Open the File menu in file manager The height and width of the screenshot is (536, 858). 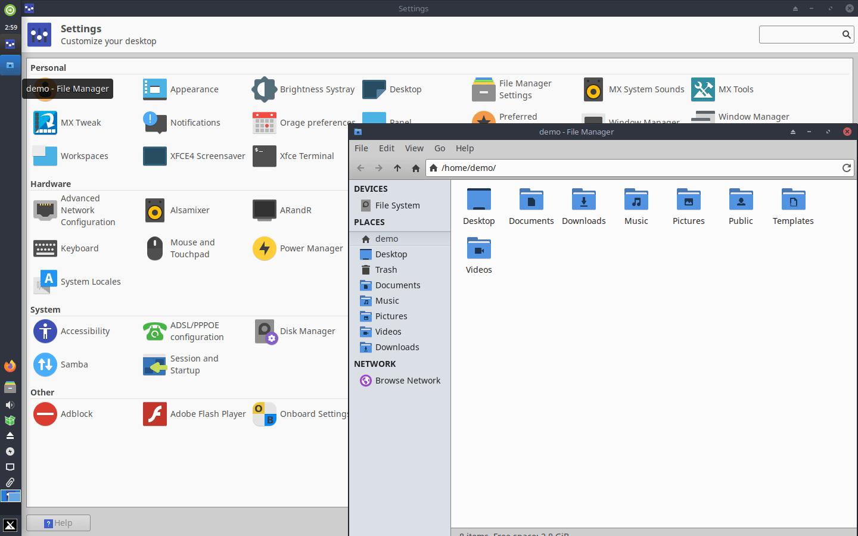click(361, 148)
